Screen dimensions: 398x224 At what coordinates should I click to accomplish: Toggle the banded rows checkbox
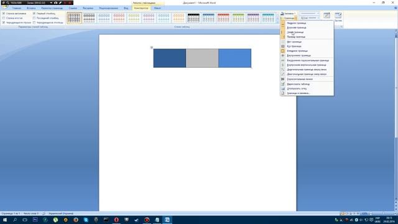point(4,22)
